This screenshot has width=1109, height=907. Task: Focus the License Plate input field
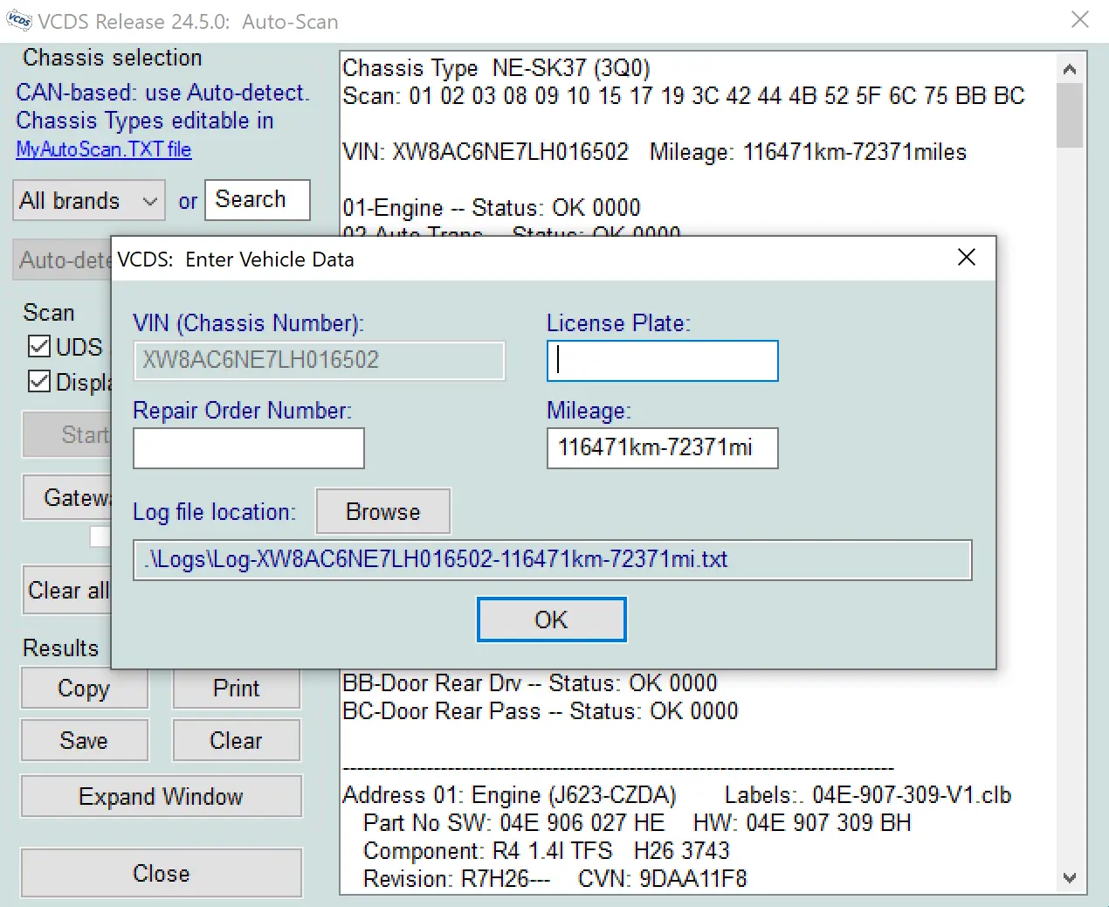click(x=662, y=361)
